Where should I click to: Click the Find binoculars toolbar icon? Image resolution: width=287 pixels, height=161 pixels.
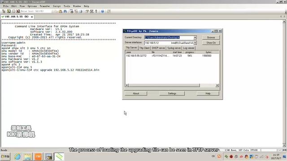click(x=65, y=11)
